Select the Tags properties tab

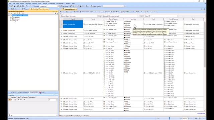[19, 97]
